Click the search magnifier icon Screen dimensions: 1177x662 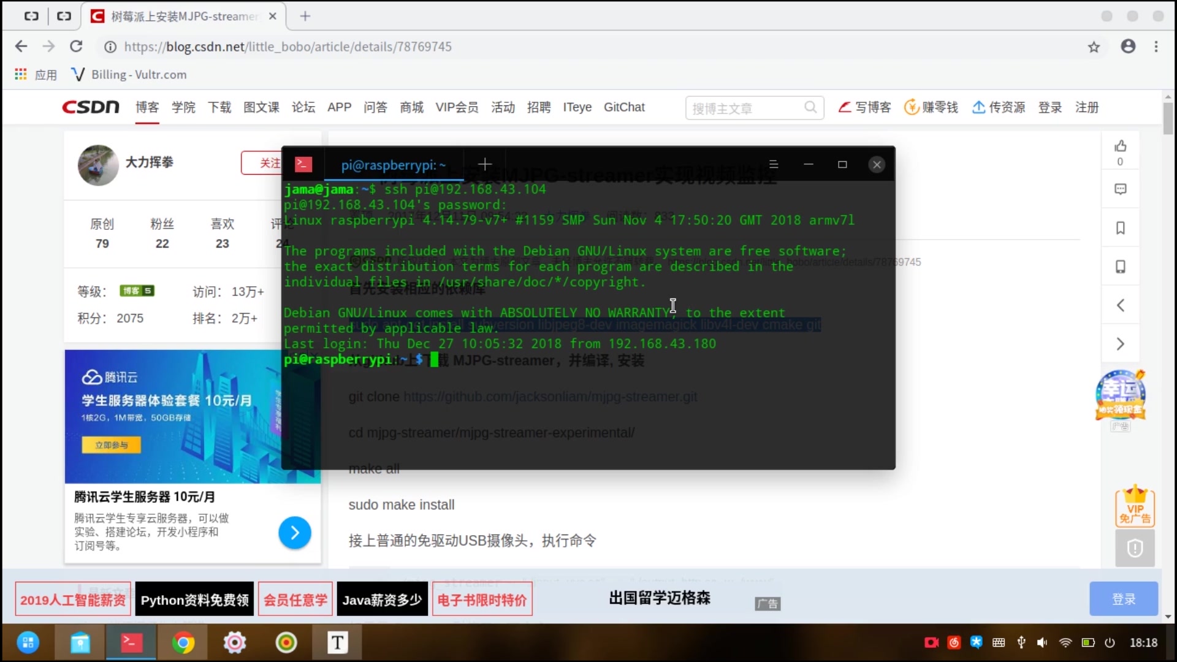(x=810, y=107)
